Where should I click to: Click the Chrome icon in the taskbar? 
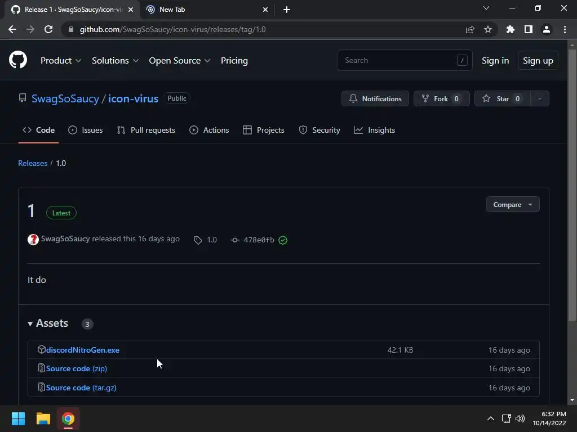68,418
